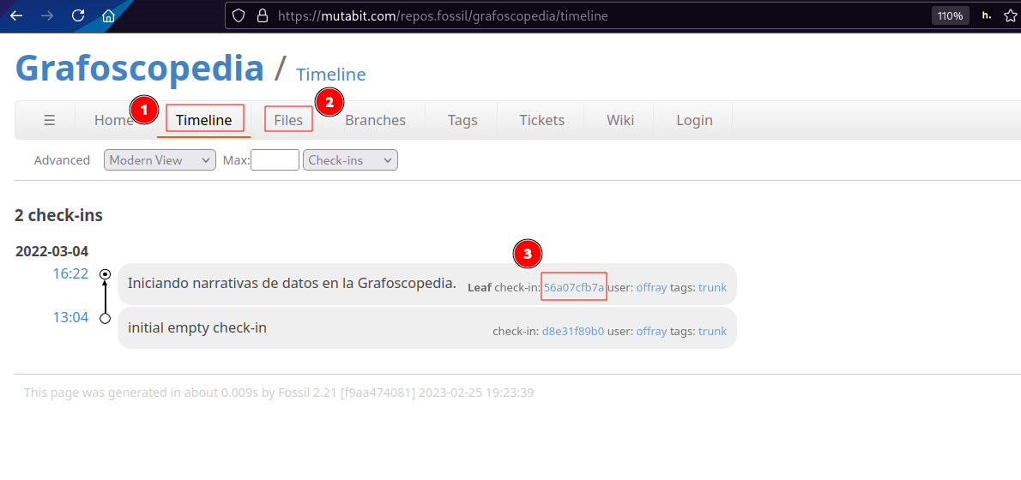
Task: Click the 16:22 check-in graph node
Action: 105,274
